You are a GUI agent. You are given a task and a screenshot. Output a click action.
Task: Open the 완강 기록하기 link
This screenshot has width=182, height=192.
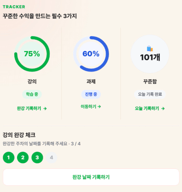[x=32, y=109]
